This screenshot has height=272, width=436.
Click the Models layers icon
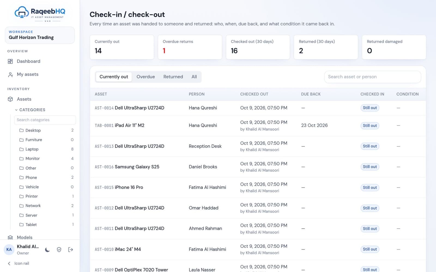[10, 237]
